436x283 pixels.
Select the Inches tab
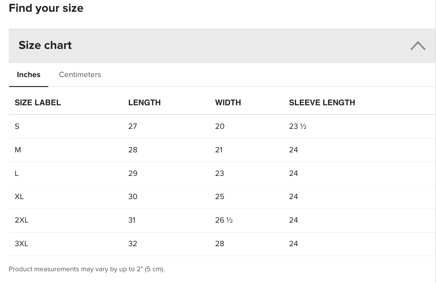click(x=29, y=75)
